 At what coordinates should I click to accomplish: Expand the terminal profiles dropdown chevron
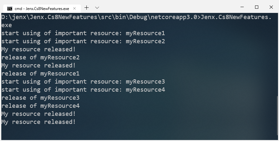point(97,7)
